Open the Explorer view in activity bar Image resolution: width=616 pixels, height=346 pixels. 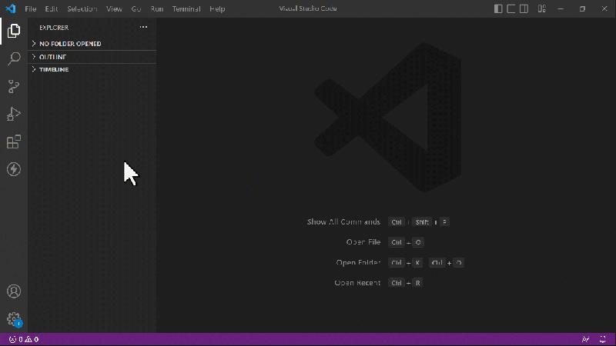pos(14,31)
